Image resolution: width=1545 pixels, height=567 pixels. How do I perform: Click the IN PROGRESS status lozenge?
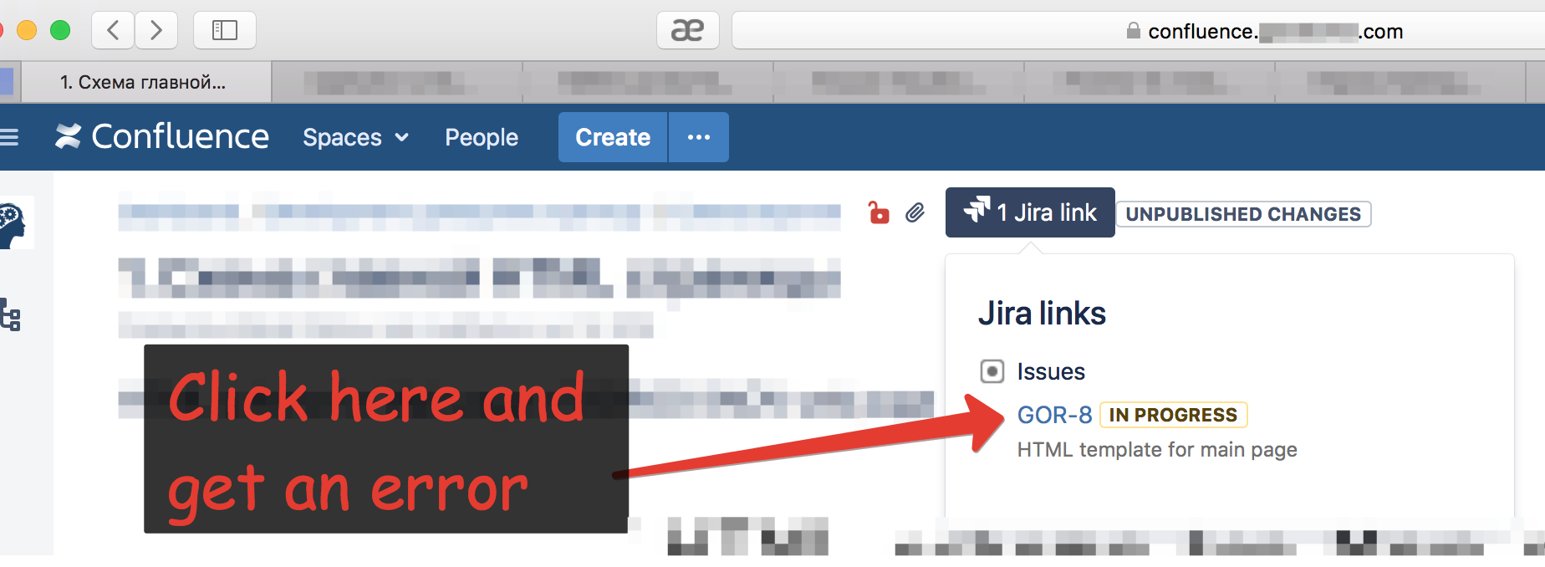coord(1173,415)
